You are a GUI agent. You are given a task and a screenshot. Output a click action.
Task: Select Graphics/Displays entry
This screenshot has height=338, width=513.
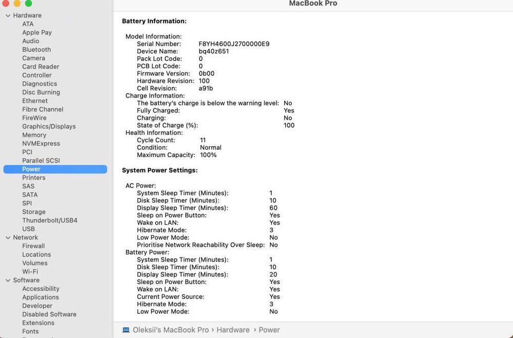coord(49,126)
